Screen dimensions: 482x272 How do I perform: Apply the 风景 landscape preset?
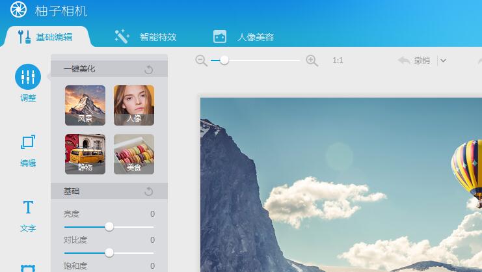pos(85,105)
